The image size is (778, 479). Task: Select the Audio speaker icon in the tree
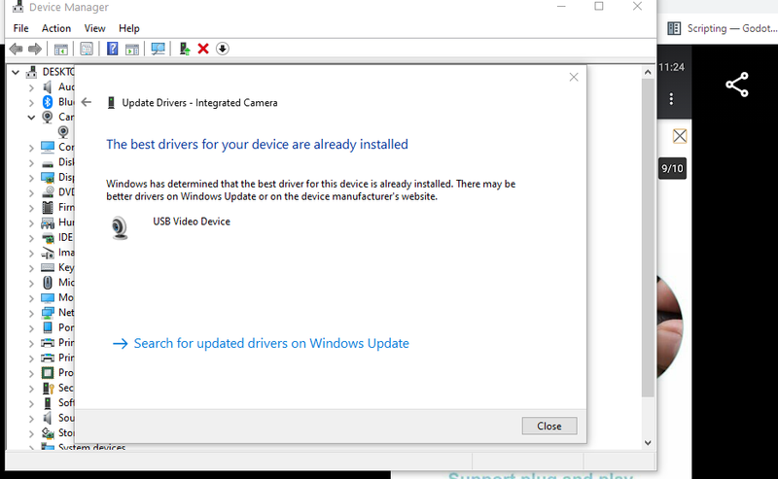pos(48,87)
